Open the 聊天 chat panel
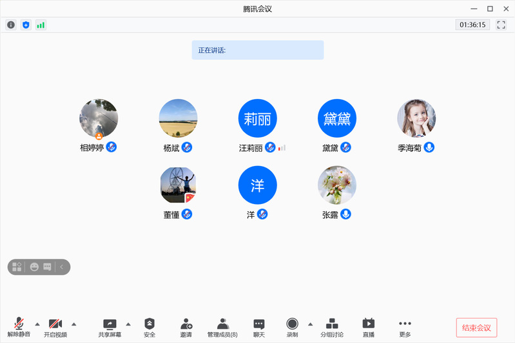 coord(259,327)
